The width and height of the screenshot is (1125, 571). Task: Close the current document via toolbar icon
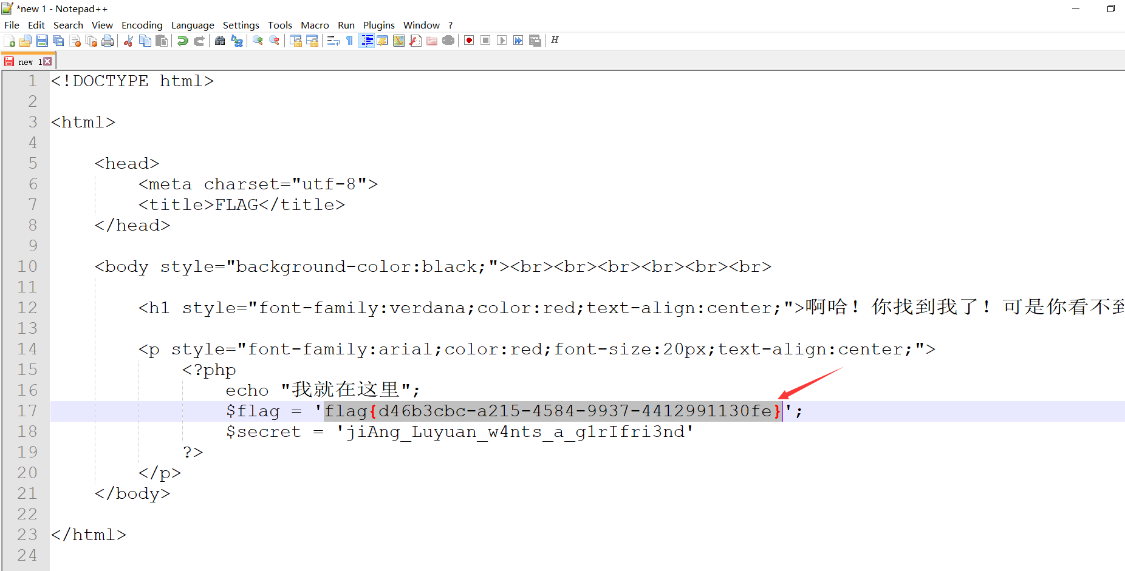click(75, 41)
